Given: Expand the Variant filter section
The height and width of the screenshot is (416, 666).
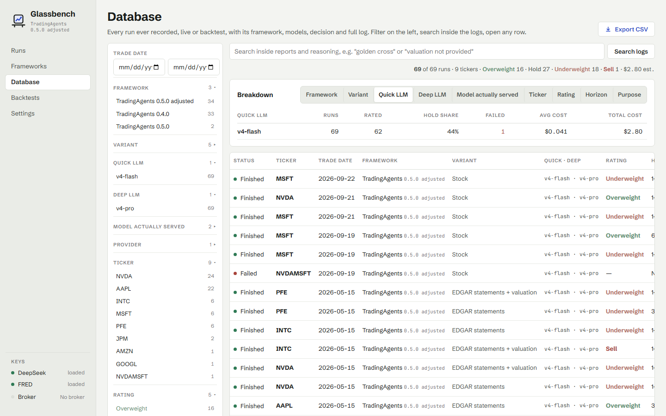Looking at the screenshot, I should [165, 145].
